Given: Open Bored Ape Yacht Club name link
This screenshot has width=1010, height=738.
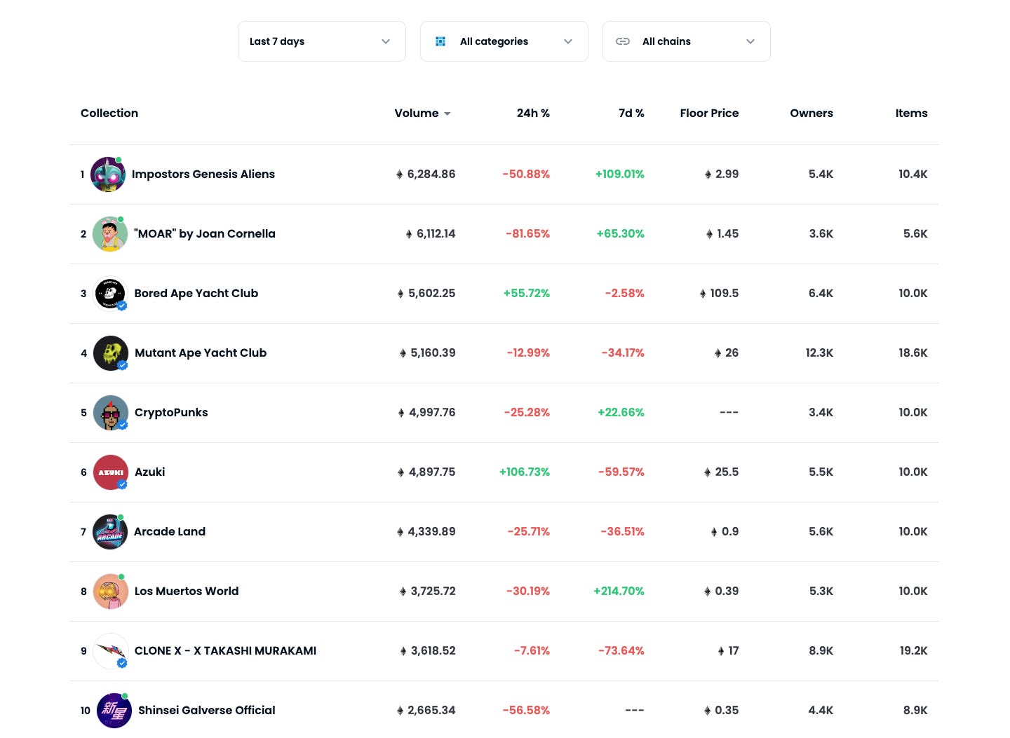Looking at the screenshot, I should 196,293.
